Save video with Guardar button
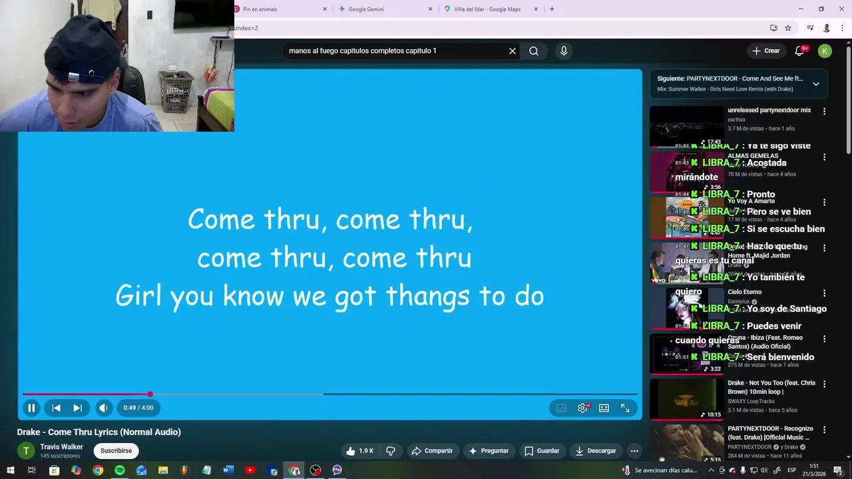Viewport: 852px width, 479px height. [x=542, y=451]
